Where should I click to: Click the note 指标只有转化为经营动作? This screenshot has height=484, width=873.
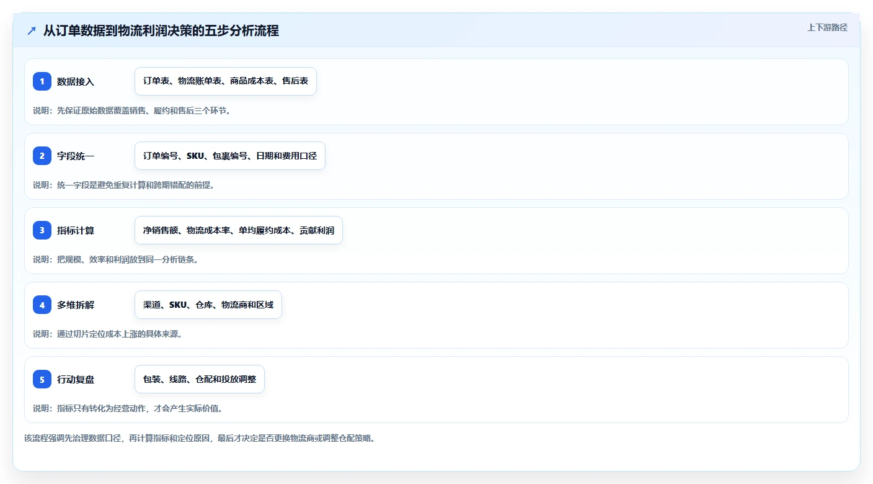coord(128,408)
